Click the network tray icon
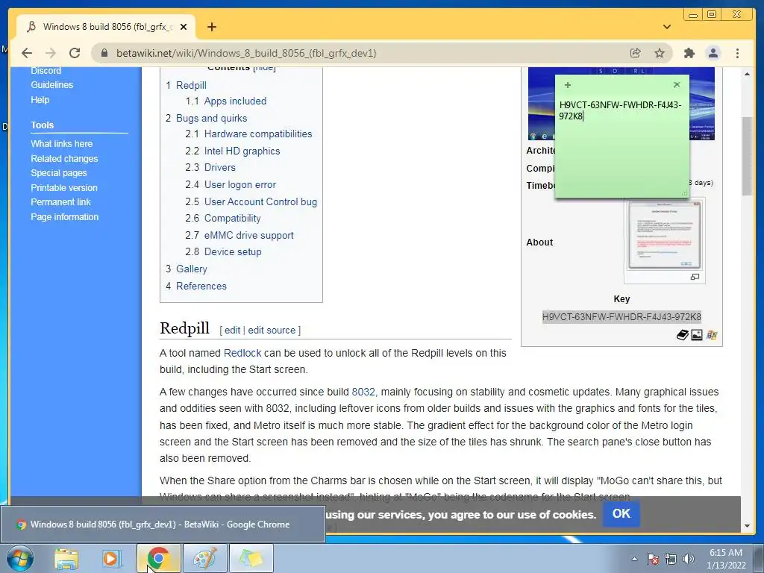The width and height of the screenshot is (764, 573). coord(671,559)
